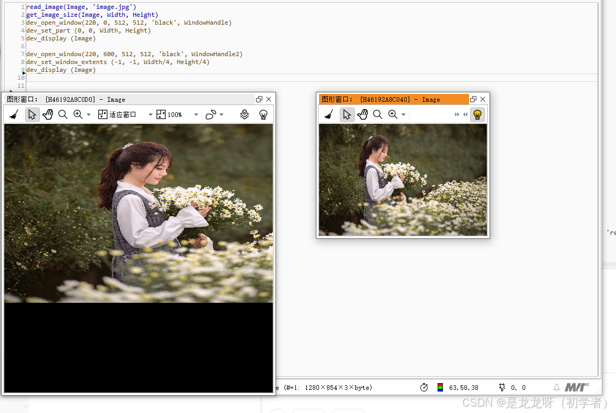The image size is (616, 413).
Task: Toggle the lightbulb in the second graphics window
Action: coord(477,114)
